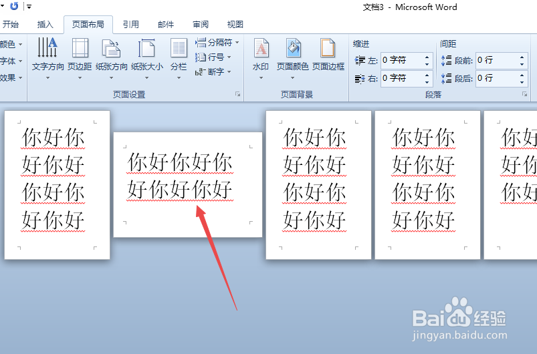The width and height of the screenshot is (537, 354).
Task: Click the fourth page in document view
Action: click(x=427, y=185)
